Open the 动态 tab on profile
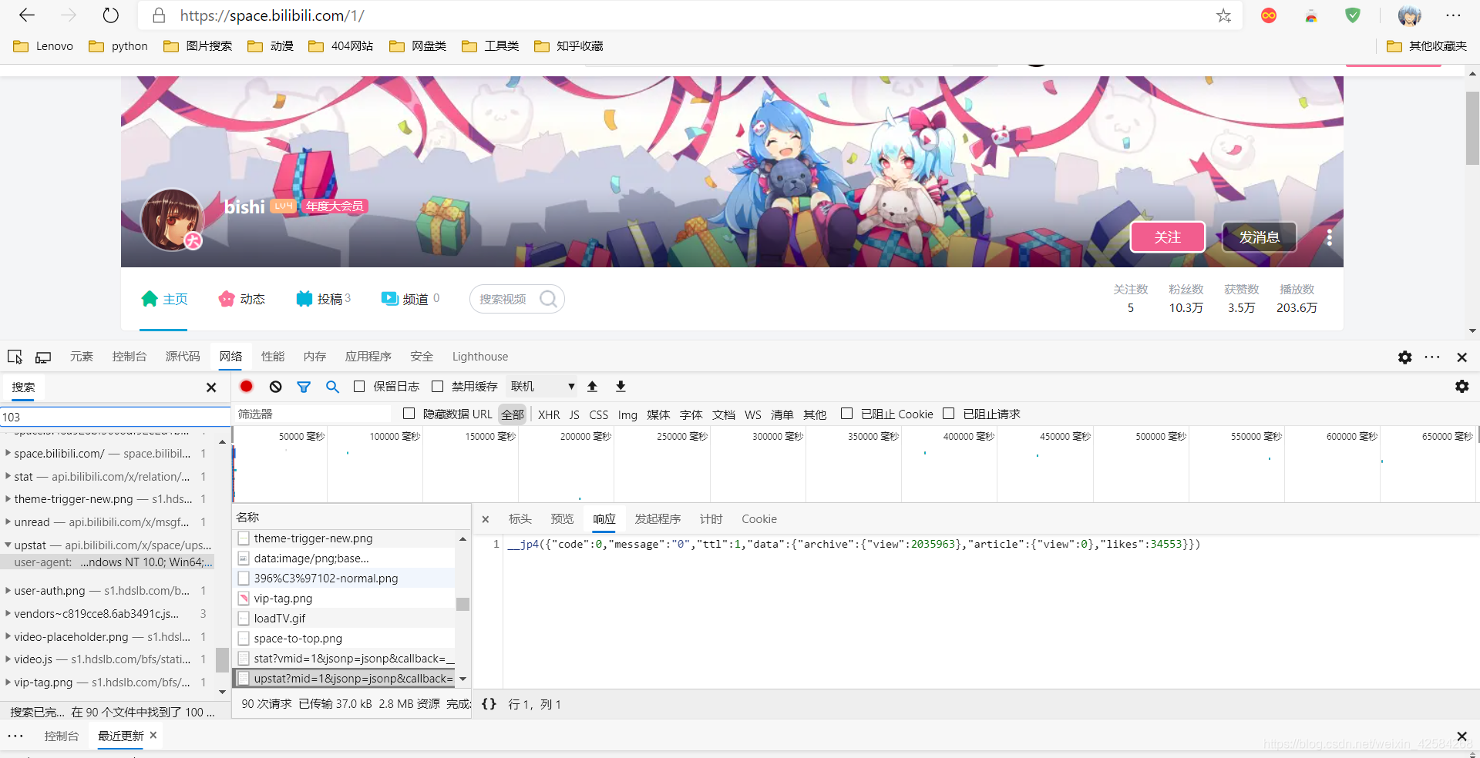The image size is (1480, 758). pos(242,299)
